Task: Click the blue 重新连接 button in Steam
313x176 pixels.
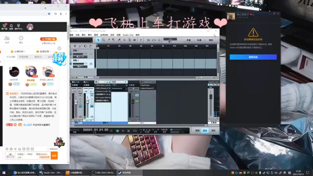Action: point(253,57)
